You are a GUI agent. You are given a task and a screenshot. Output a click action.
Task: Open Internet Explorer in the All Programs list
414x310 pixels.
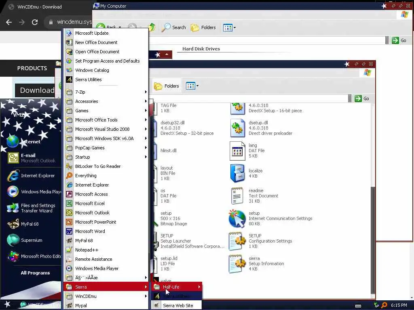[x=92, y=185]
